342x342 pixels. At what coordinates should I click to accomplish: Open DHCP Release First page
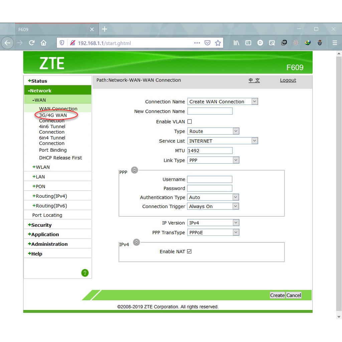[x=60, y=158]
